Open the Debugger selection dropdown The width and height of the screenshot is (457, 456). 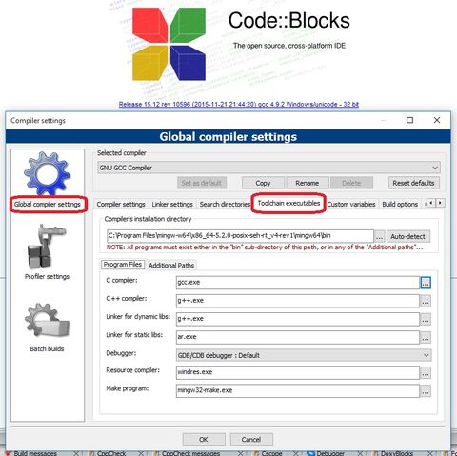304,355
